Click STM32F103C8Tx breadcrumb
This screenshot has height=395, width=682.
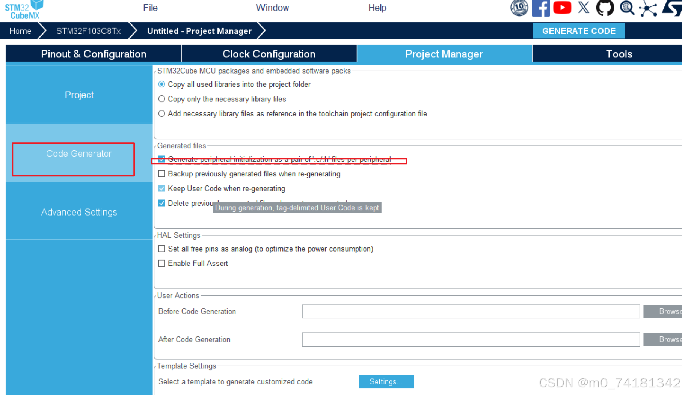[88, 31]
